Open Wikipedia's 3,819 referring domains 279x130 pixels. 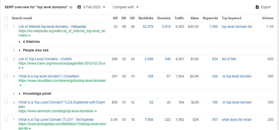point(166,27)
